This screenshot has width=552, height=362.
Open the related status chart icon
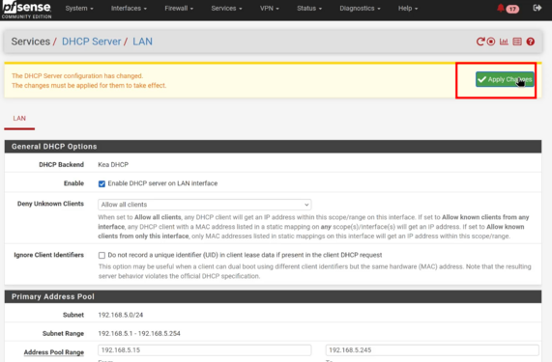(x=504, y=42)
